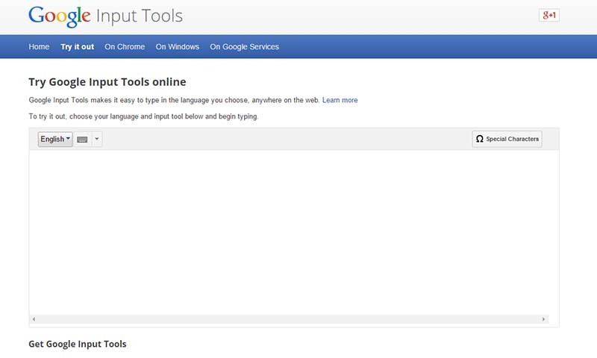Click the 'To try it out' instruction text

pos(143,116)
